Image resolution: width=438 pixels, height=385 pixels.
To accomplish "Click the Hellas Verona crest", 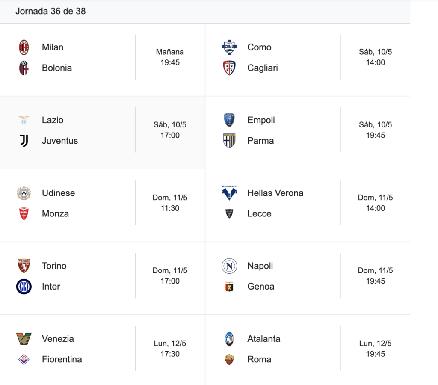I will [229, 193].
